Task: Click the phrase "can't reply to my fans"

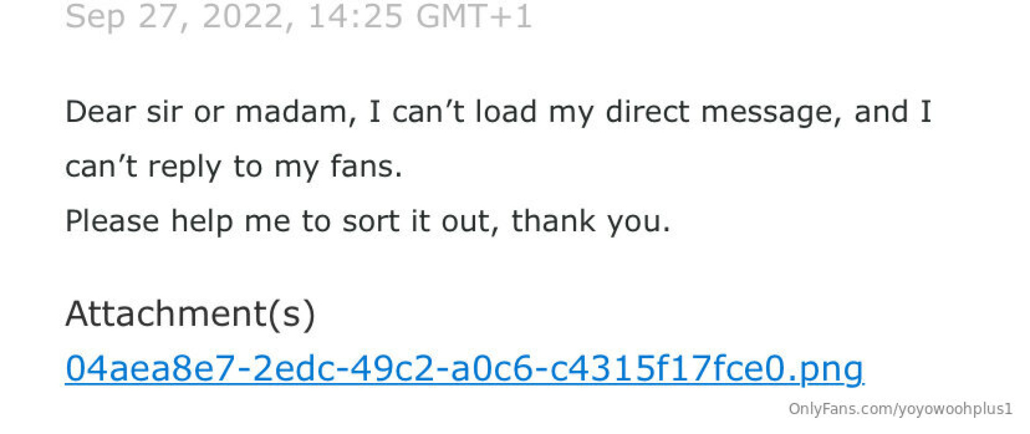Action: [x=233, y=166]
